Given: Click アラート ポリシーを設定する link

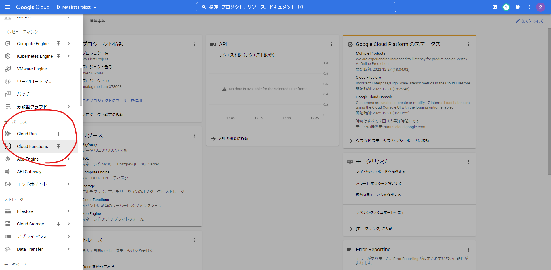Looking at the screenshot, I should [379, 183].
